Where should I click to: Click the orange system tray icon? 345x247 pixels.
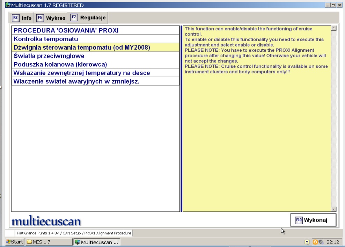point(315,242)
